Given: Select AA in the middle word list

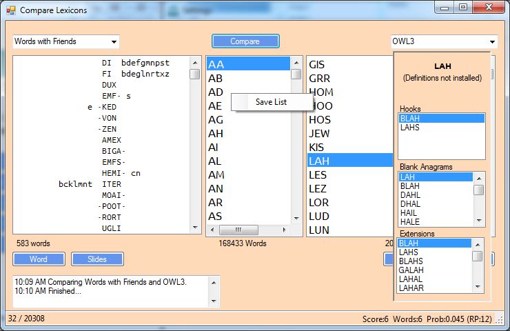Looking at the screenshot, I should (249, 64).
